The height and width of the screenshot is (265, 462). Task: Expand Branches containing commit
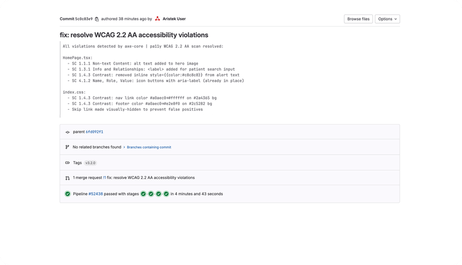coord(149,147)
